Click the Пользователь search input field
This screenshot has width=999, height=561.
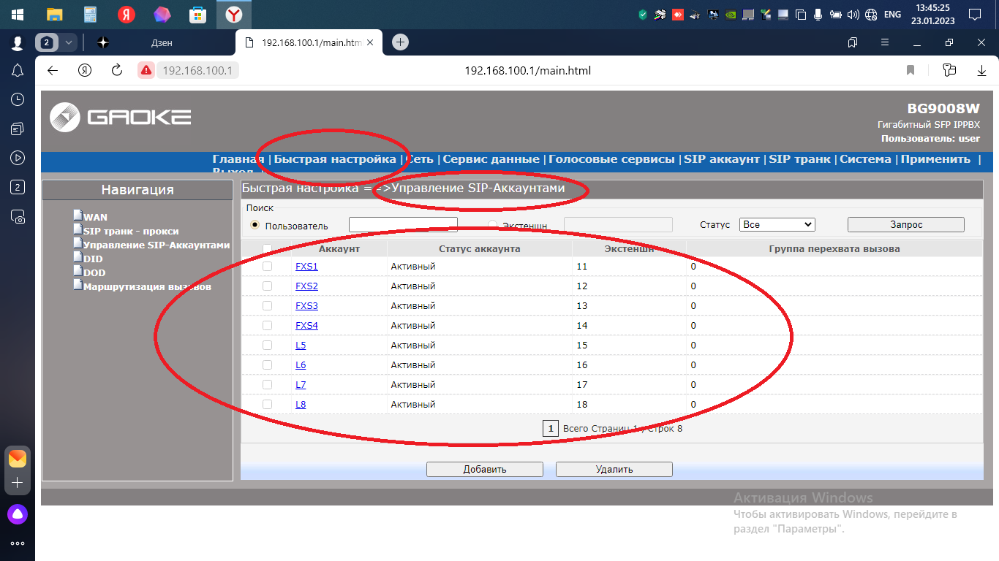403,225
